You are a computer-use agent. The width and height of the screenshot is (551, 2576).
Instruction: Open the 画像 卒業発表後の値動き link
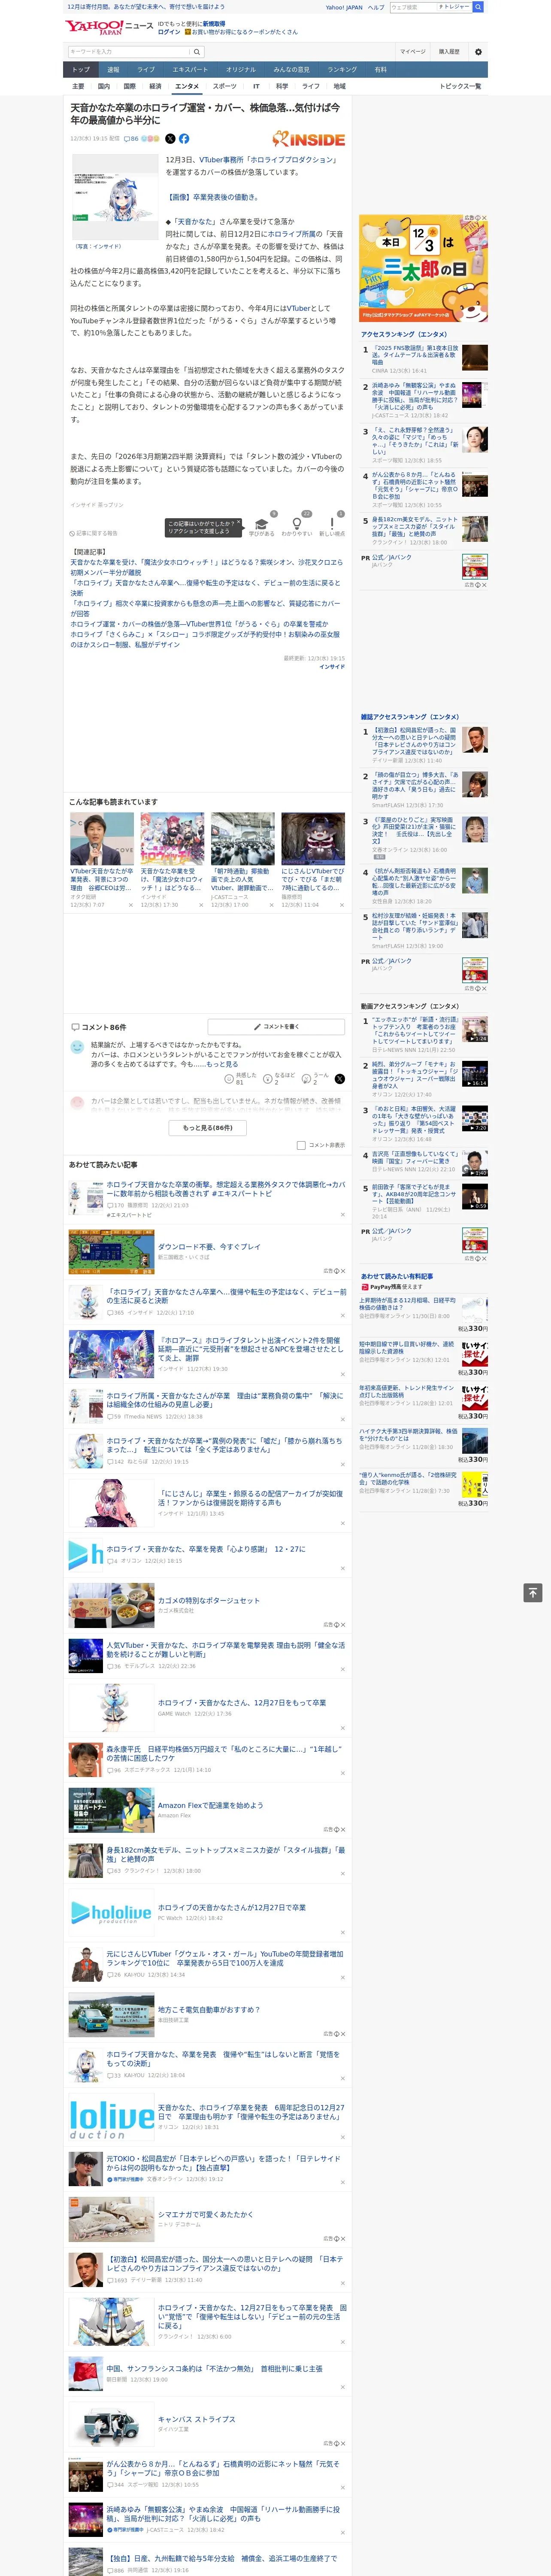pos(212,197)
